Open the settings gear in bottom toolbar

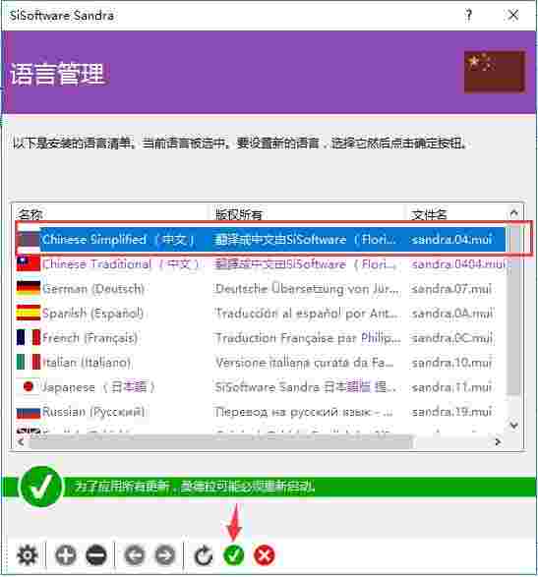pos(28,555)
